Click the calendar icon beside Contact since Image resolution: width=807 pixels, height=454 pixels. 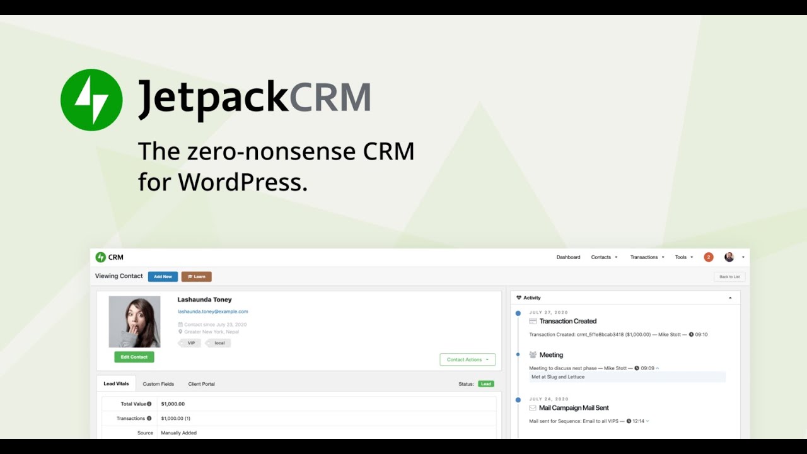(x=180, y=324)
